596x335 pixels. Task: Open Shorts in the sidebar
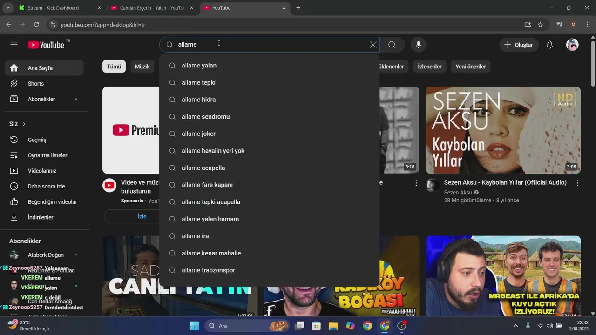(x=45, y=84)
